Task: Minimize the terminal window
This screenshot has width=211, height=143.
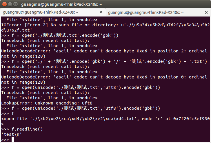Action: click(x=10, y=4)
